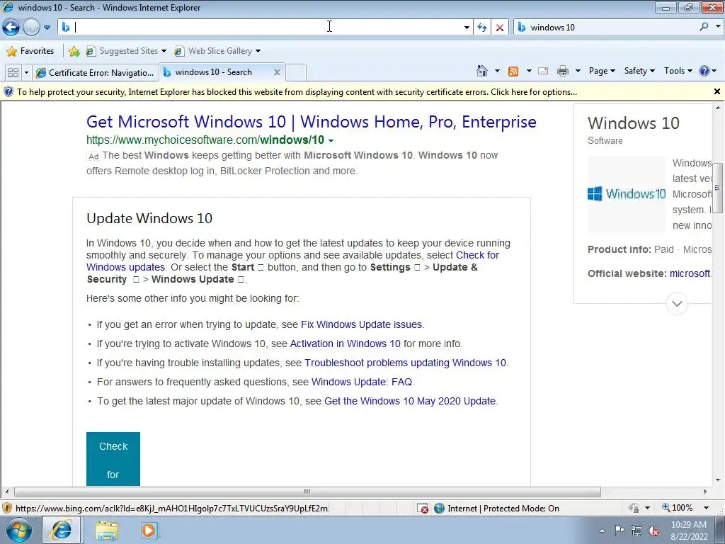Close the 'windows 10 - Search' tab
Screen dimensions: 725x544
(x=277, y=72)
